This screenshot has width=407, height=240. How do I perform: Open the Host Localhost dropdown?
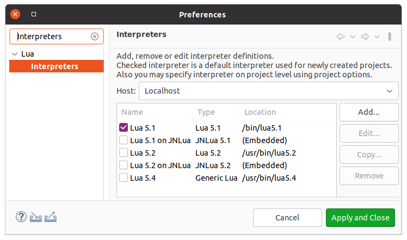pos(269,91)
